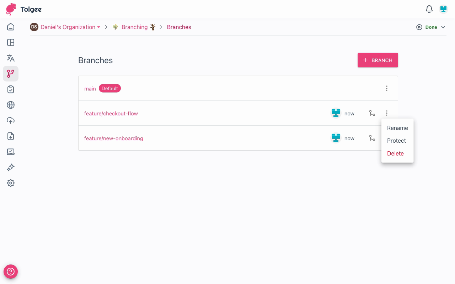Open Export via the file-download icon
455x284 pixels.
coord(11,136)
